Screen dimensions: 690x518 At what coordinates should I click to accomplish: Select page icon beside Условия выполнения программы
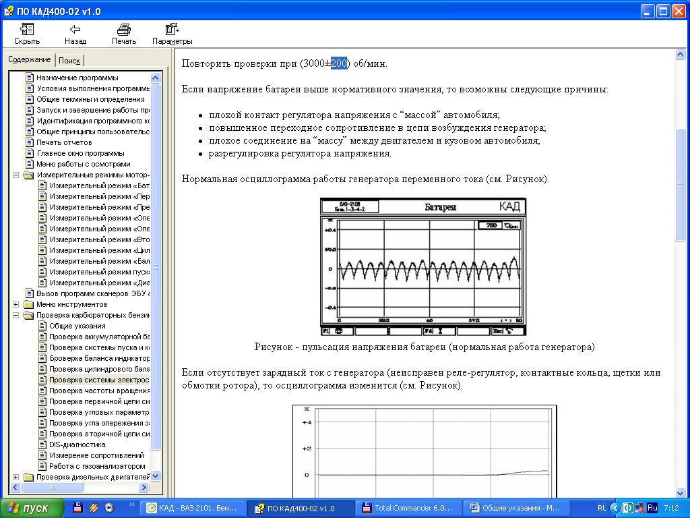[x=30, y=88]
